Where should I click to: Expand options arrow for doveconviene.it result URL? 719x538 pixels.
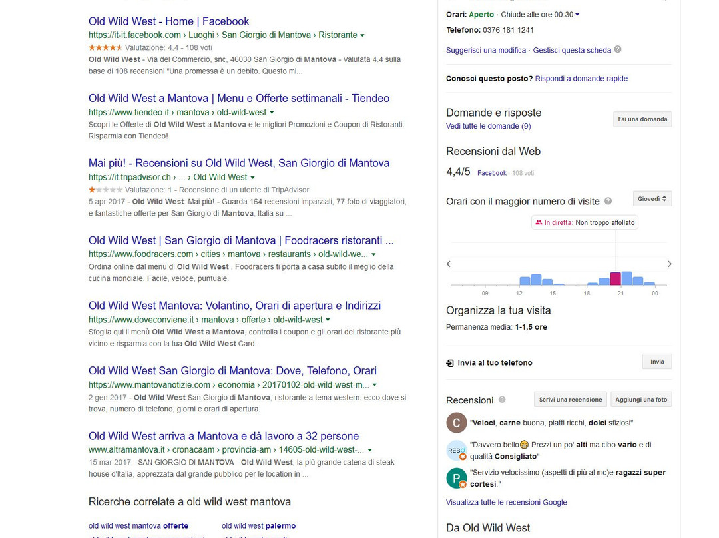[328, 320]
